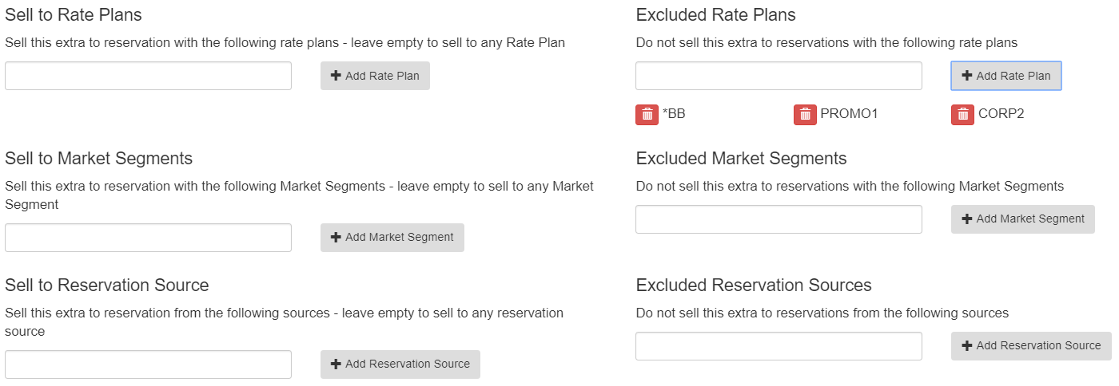This screenshot has height=386, width=1119.
Task: Focus the Sell to Rate Plans text field
Action: pos(148,76)
